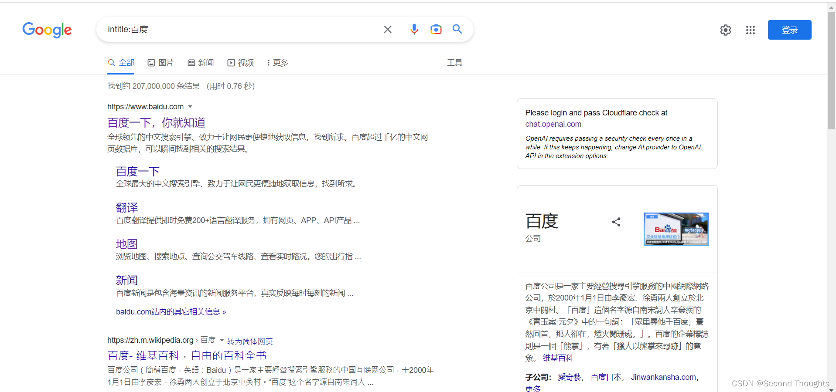Click baidu.com站内的其它相关信息 link

tap(171, 312)
